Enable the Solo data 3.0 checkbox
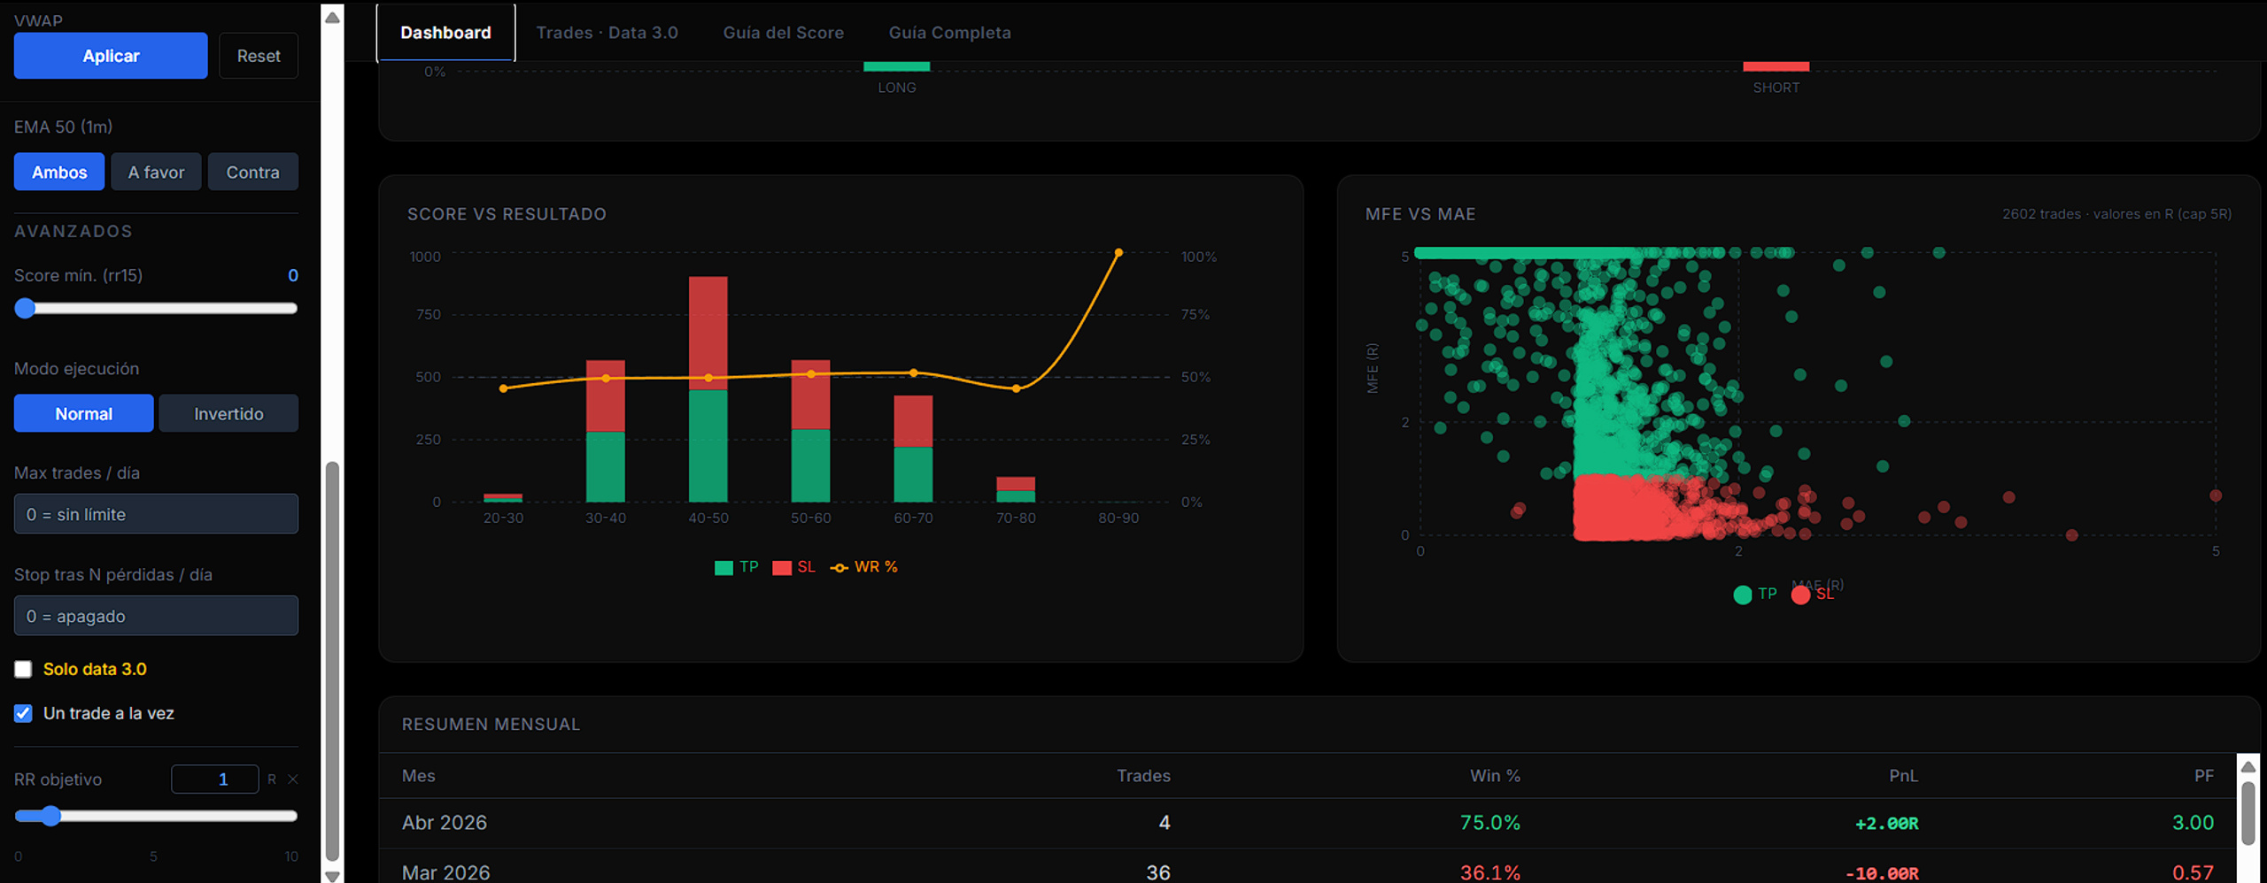This screenshot has width=2267, height=883. tap(23, 670)
